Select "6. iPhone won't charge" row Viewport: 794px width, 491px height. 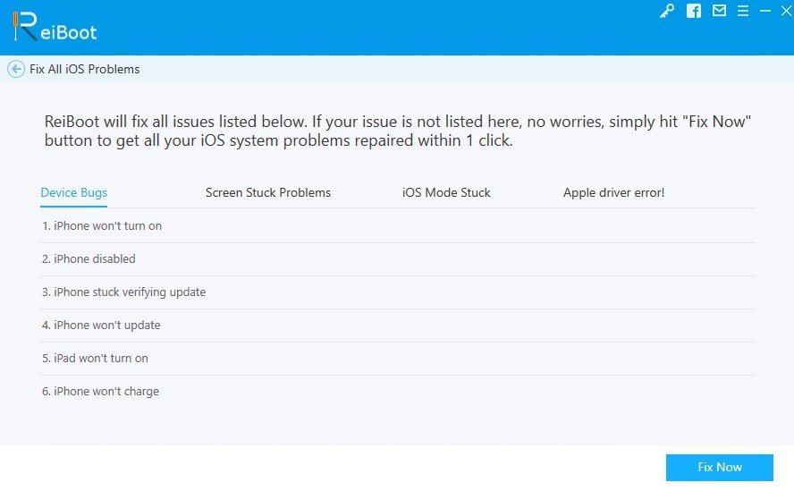(398, 391)
